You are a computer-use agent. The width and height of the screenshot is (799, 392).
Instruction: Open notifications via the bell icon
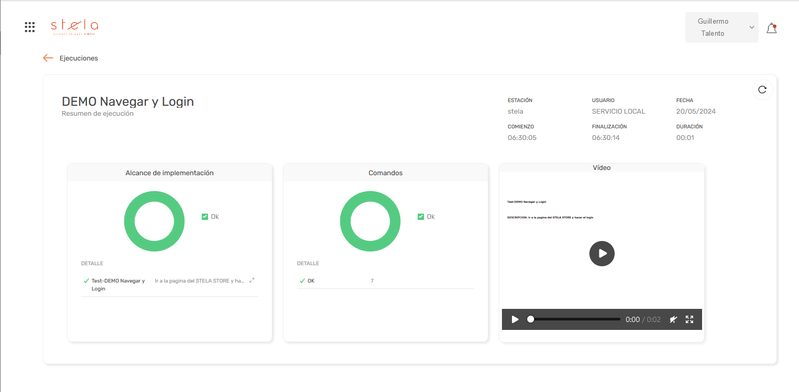771,28
